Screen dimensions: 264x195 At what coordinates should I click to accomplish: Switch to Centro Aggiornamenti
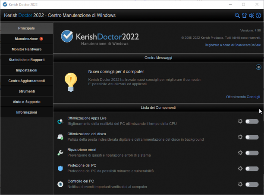pyautogui.click(x=27, y=81)
